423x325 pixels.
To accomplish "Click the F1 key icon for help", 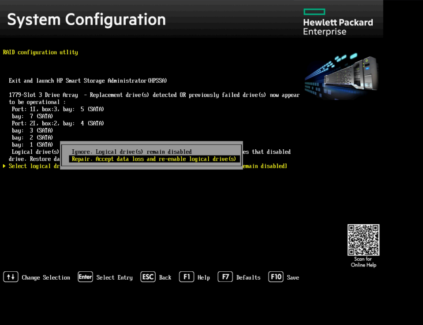I will click(187, 277).
